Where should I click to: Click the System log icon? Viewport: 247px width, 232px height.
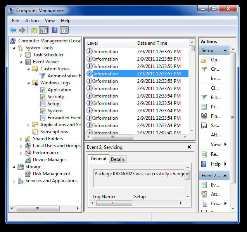pos(43,111)
